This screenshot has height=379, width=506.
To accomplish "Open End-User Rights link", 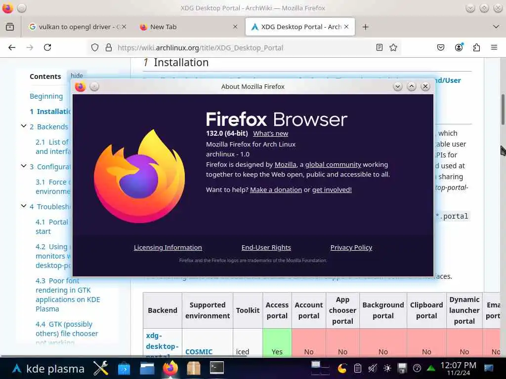I will click(266, 248).
